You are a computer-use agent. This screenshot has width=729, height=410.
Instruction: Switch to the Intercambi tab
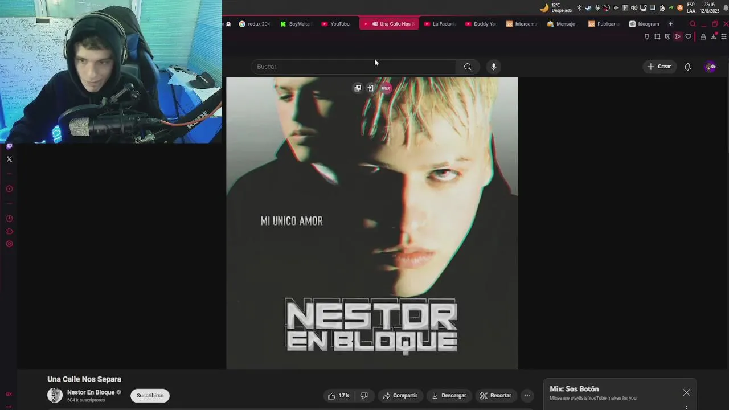(522, 24)
